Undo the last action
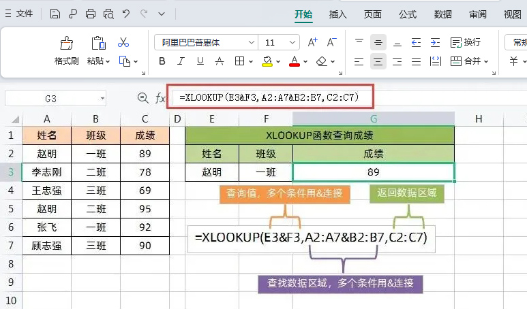The height and width of the screenshot is (309, 527). tap(126, 14)
